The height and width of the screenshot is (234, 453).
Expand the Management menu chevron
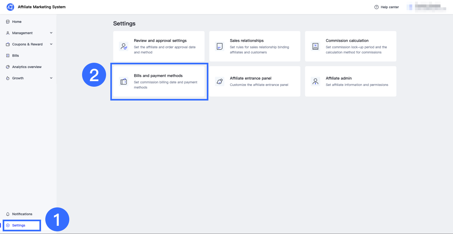(51, 33)
